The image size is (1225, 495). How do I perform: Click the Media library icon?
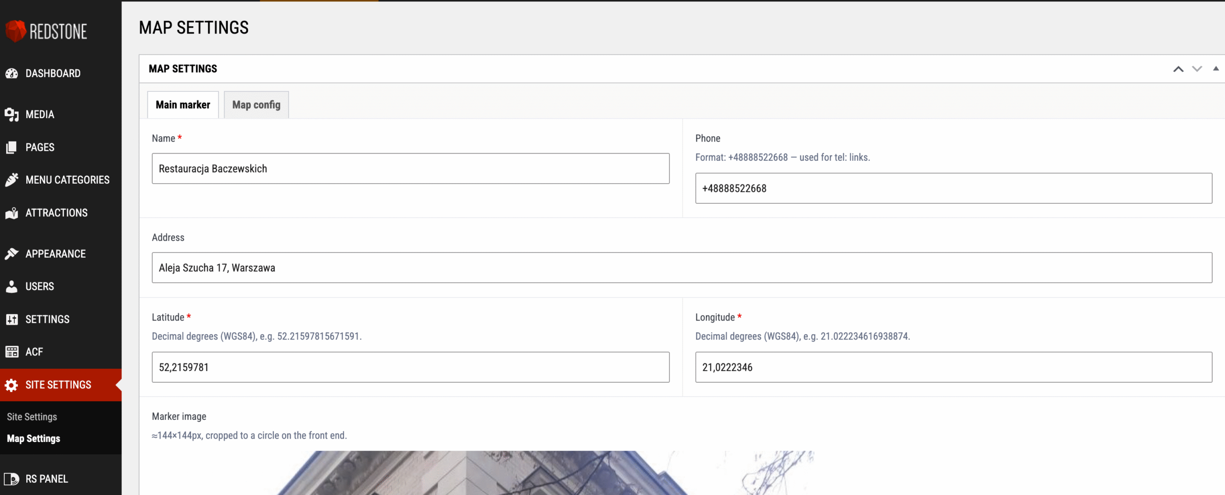pos(11,115)
